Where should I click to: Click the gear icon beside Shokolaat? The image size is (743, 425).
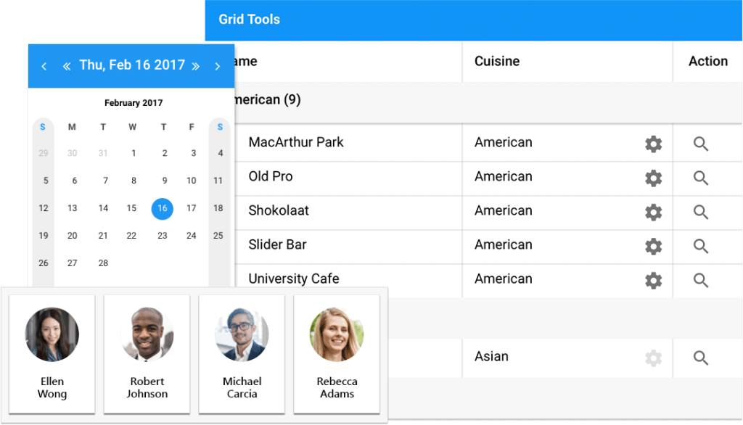click(x=654, y=212)
